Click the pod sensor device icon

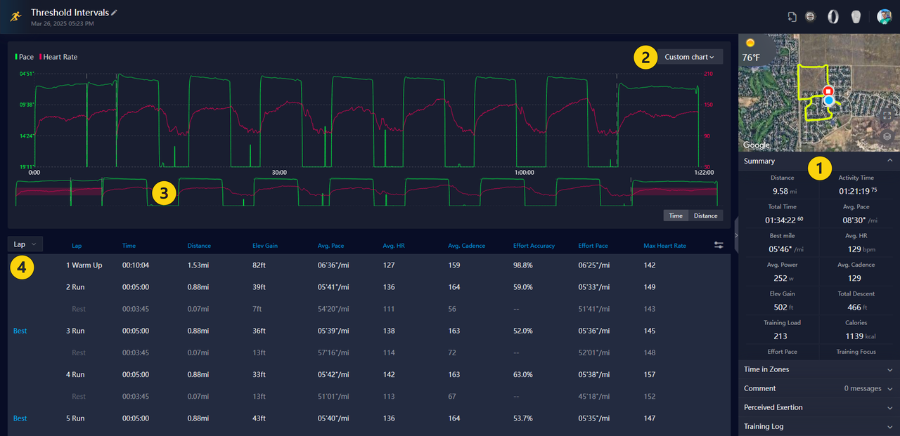coord(856,17)
